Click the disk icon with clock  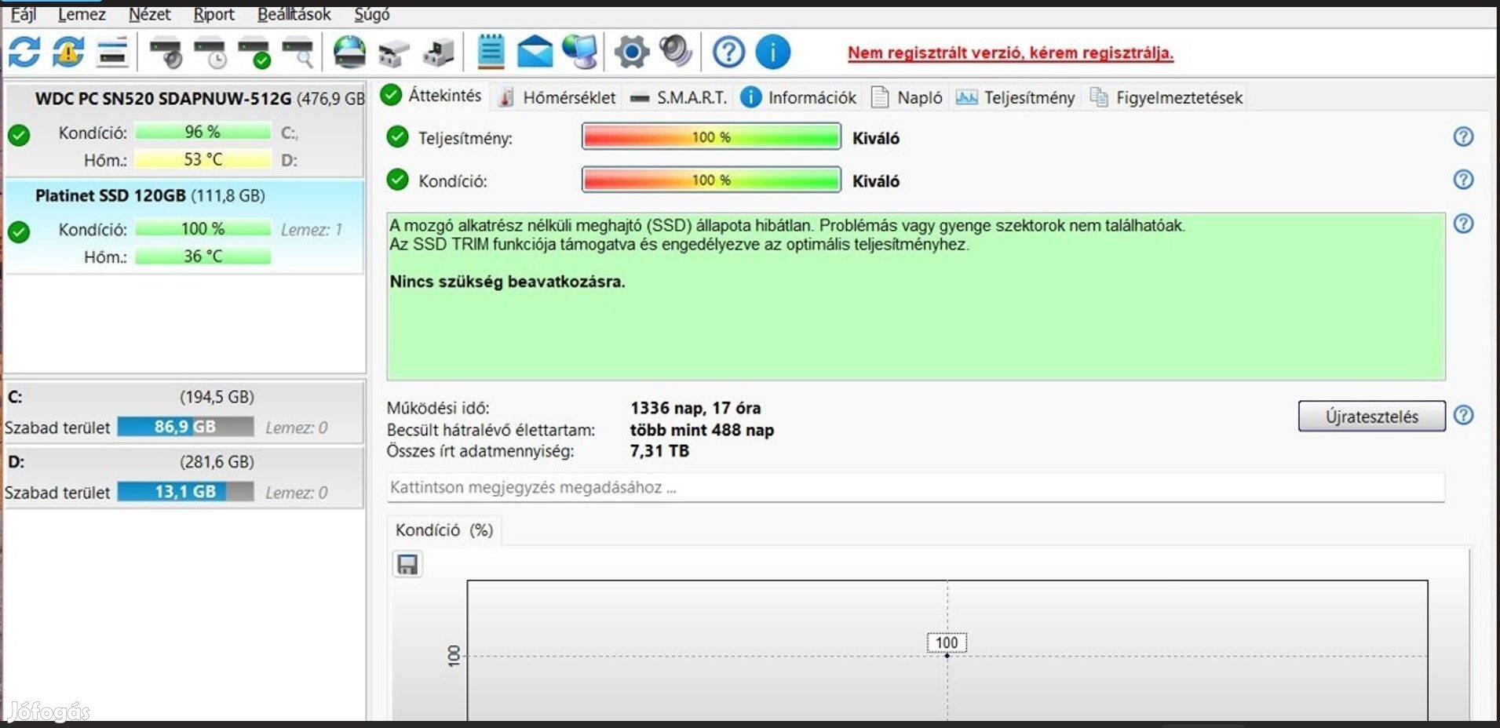pyautogui.click(x=210, y=53)
